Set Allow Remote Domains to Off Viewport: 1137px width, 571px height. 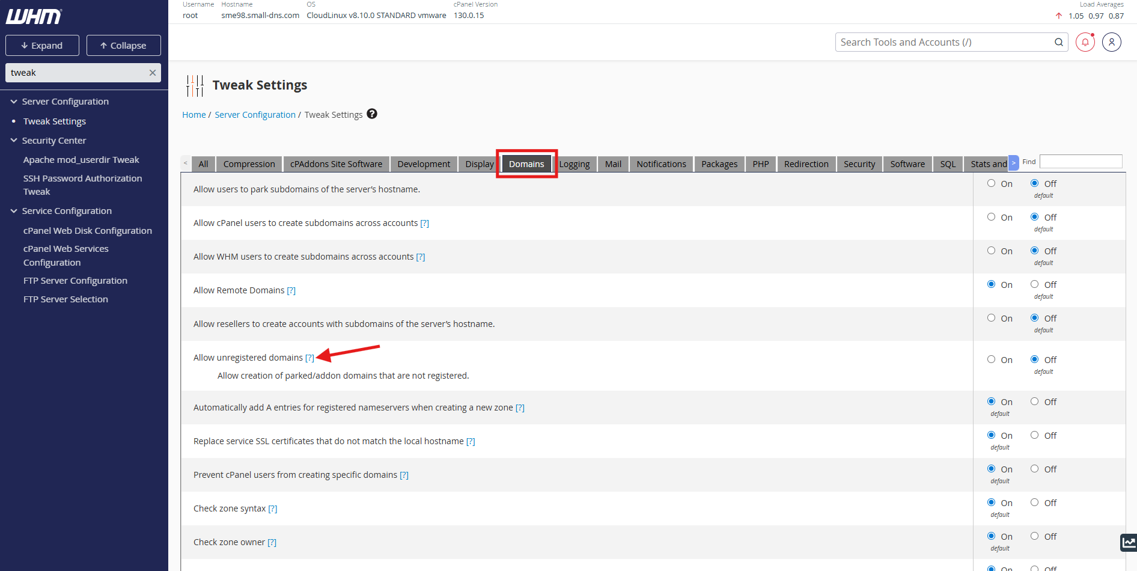coord(1034,284)
